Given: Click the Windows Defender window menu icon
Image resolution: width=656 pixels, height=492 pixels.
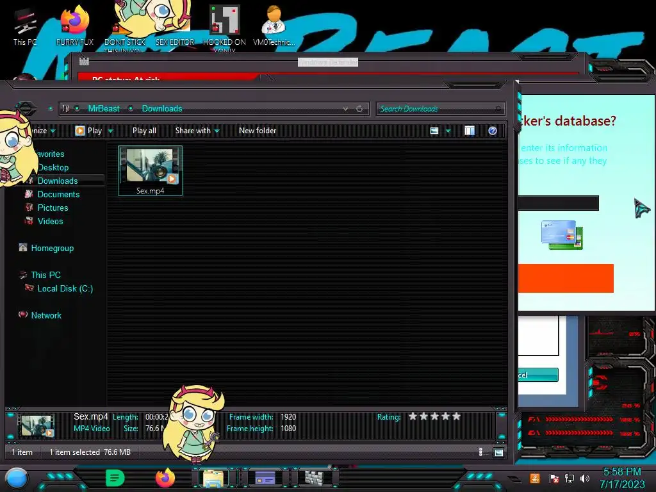Looking at the screenshot, I should [84, 61].
